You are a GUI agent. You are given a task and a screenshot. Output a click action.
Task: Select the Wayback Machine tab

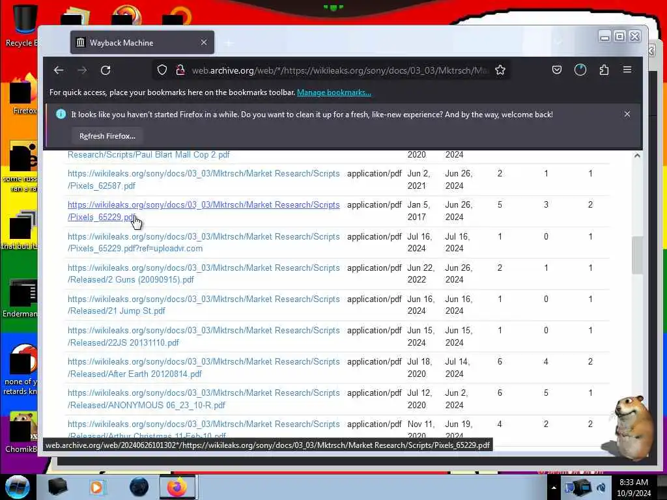142,42
